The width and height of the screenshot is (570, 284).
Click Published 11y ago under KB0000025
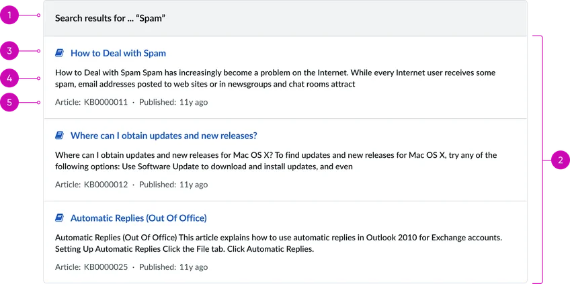pyautogui.click(x=173, y=267)
